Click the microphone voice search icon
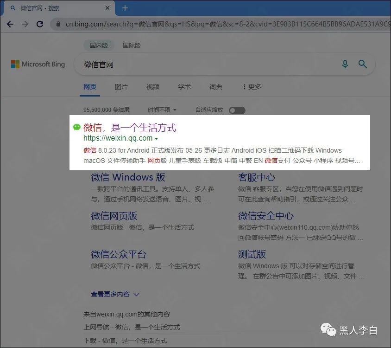The image size is (391, 348). click(x=345, y=64)
